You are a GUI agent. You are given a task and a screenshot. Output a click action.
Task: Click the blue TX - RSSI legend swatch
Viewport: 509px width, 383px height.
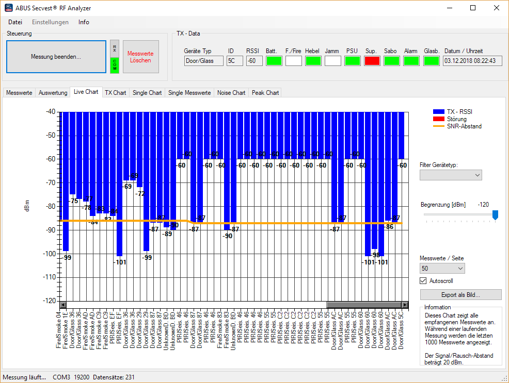pyautogui.click(x=439, y=112)
